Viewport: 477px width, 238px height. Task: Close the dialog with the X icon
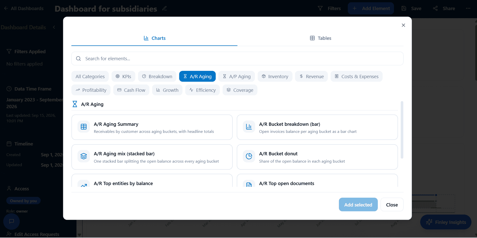tap(403, 25)
